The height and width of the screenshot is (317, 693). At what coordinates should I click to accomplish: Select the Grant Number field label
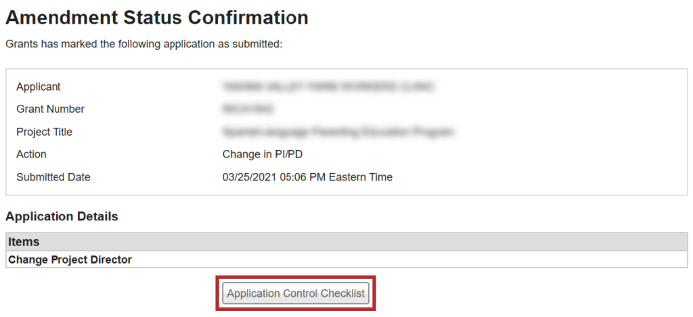tap(51, 109)
